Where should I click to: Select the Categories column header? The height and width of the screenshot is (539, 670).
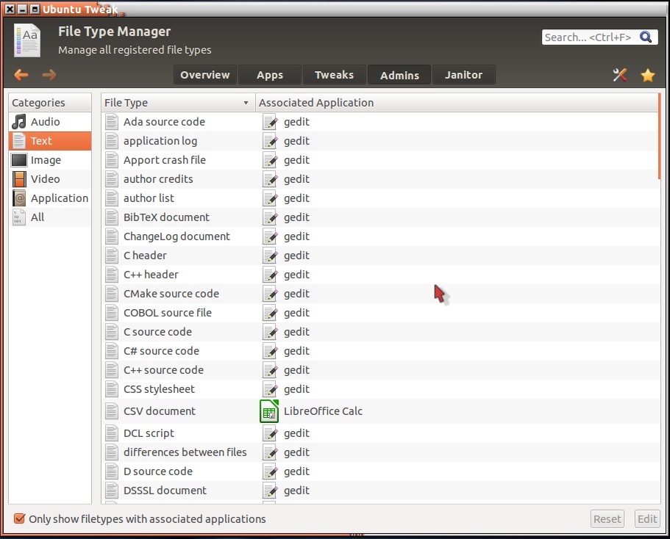coord(50,103)
